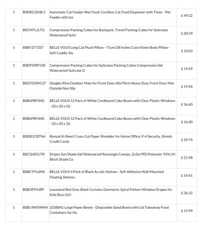The height and width of the screenshot is (233, 201).
Task: Click product code B0CQ4ZGJ7K
Action: (34, 154)
